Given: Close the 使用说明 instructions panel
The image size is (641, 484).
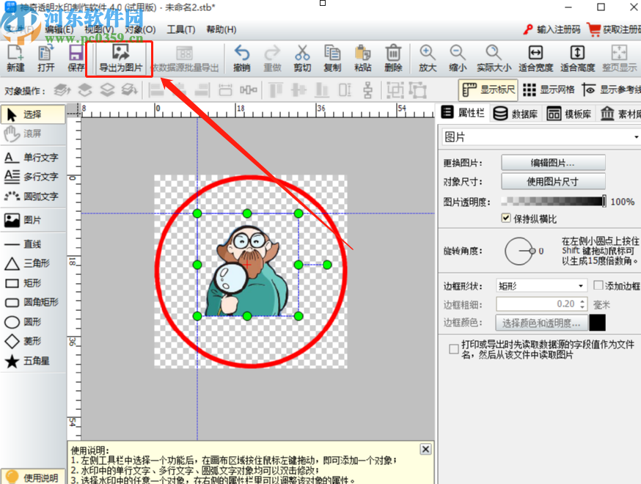Looking at the screenshot, I should pos(424,449).
